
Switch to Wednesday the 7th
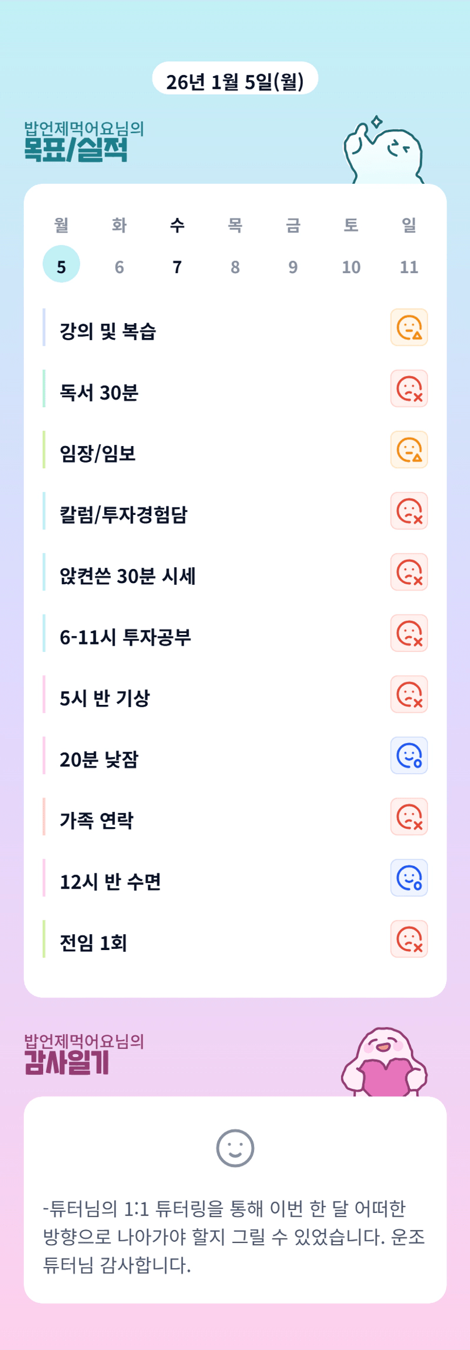177,266
